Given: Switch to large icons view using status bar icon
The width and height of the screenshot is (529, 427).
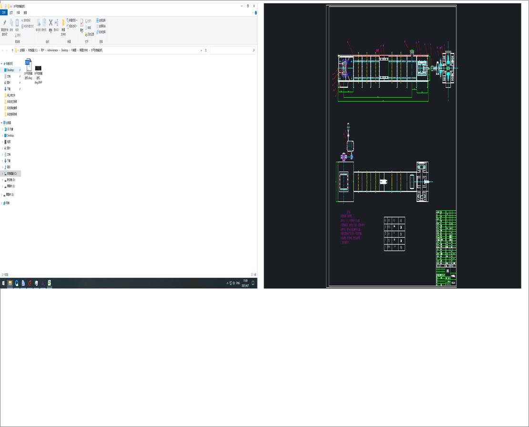Looking at the screenshot, I should pyautogui.click(x=255, y=274).
